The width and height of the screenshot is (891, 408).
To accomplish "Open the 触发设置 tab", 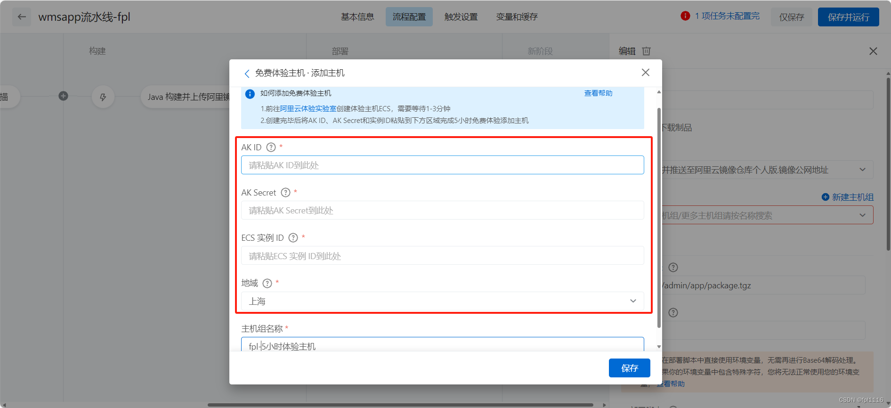I will coord(461,17).
